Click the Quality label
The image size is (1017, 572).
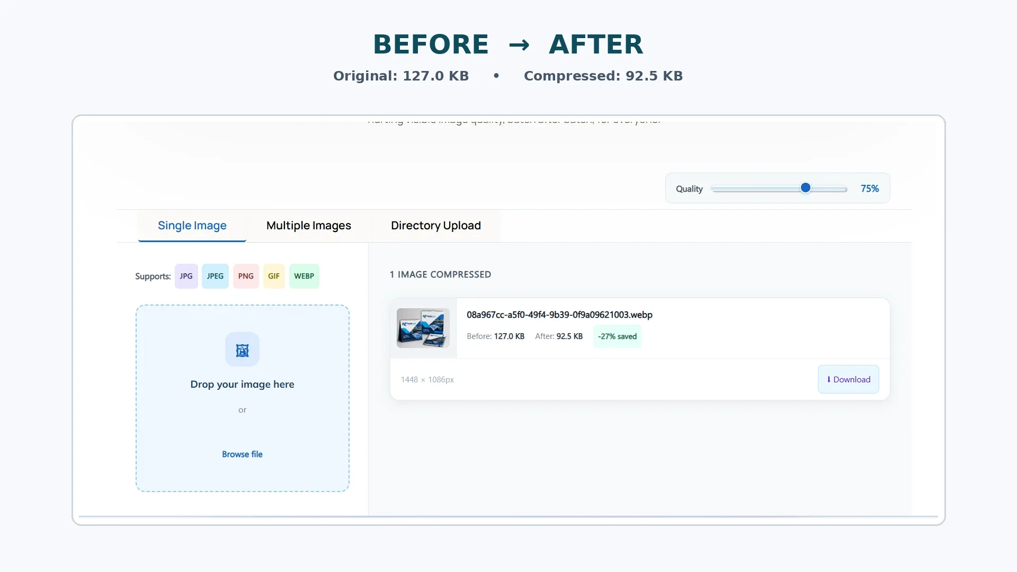(689, 189)
